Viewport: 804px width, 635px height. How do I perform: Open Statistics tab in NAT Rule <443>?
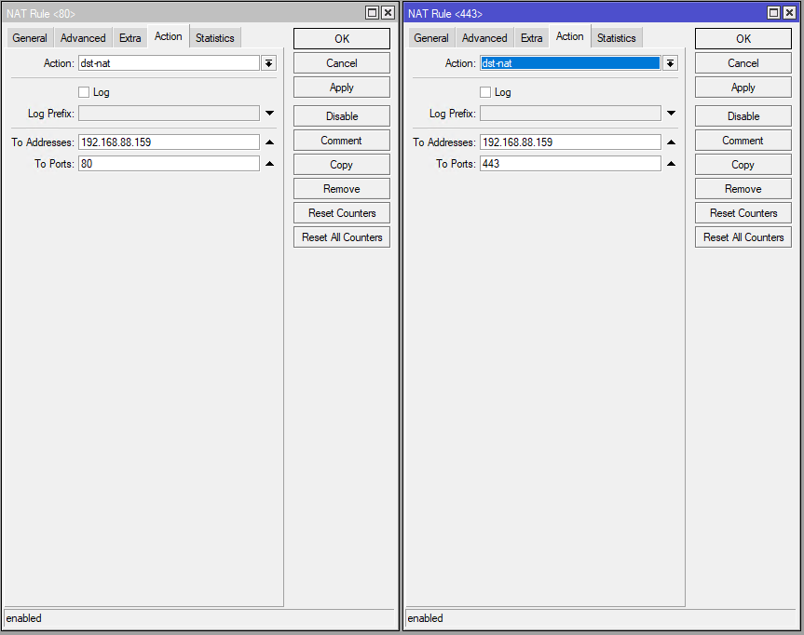617,38
